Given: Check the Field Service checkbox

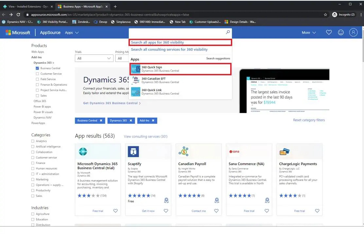Looking at the screenshot, I should point(37,79).
